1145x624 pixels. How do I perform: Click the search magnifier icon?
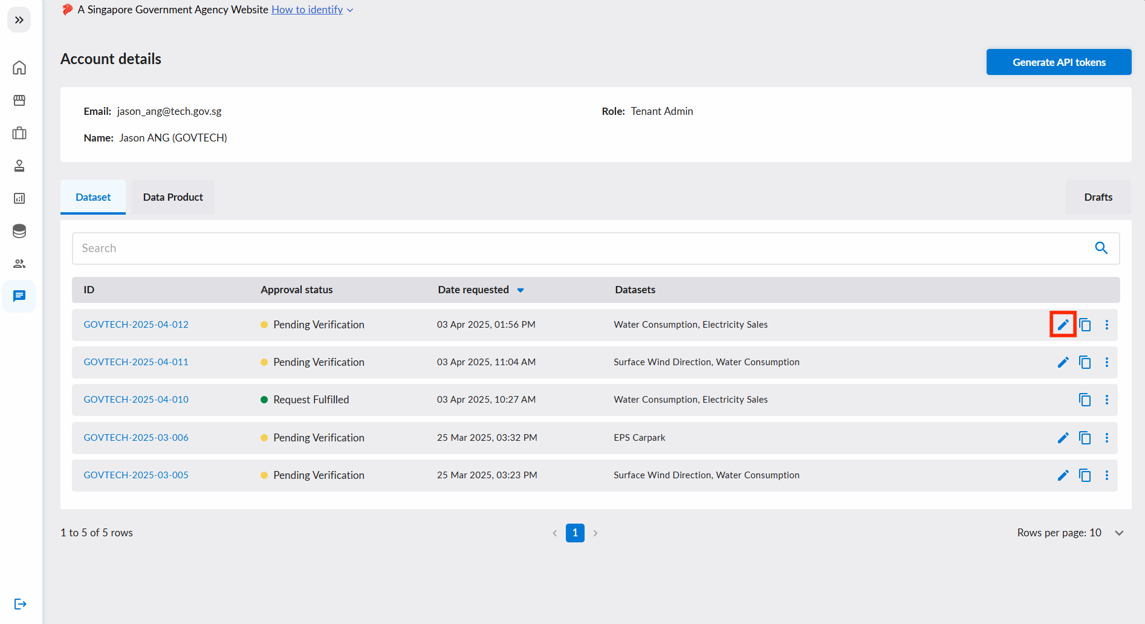1101,248
